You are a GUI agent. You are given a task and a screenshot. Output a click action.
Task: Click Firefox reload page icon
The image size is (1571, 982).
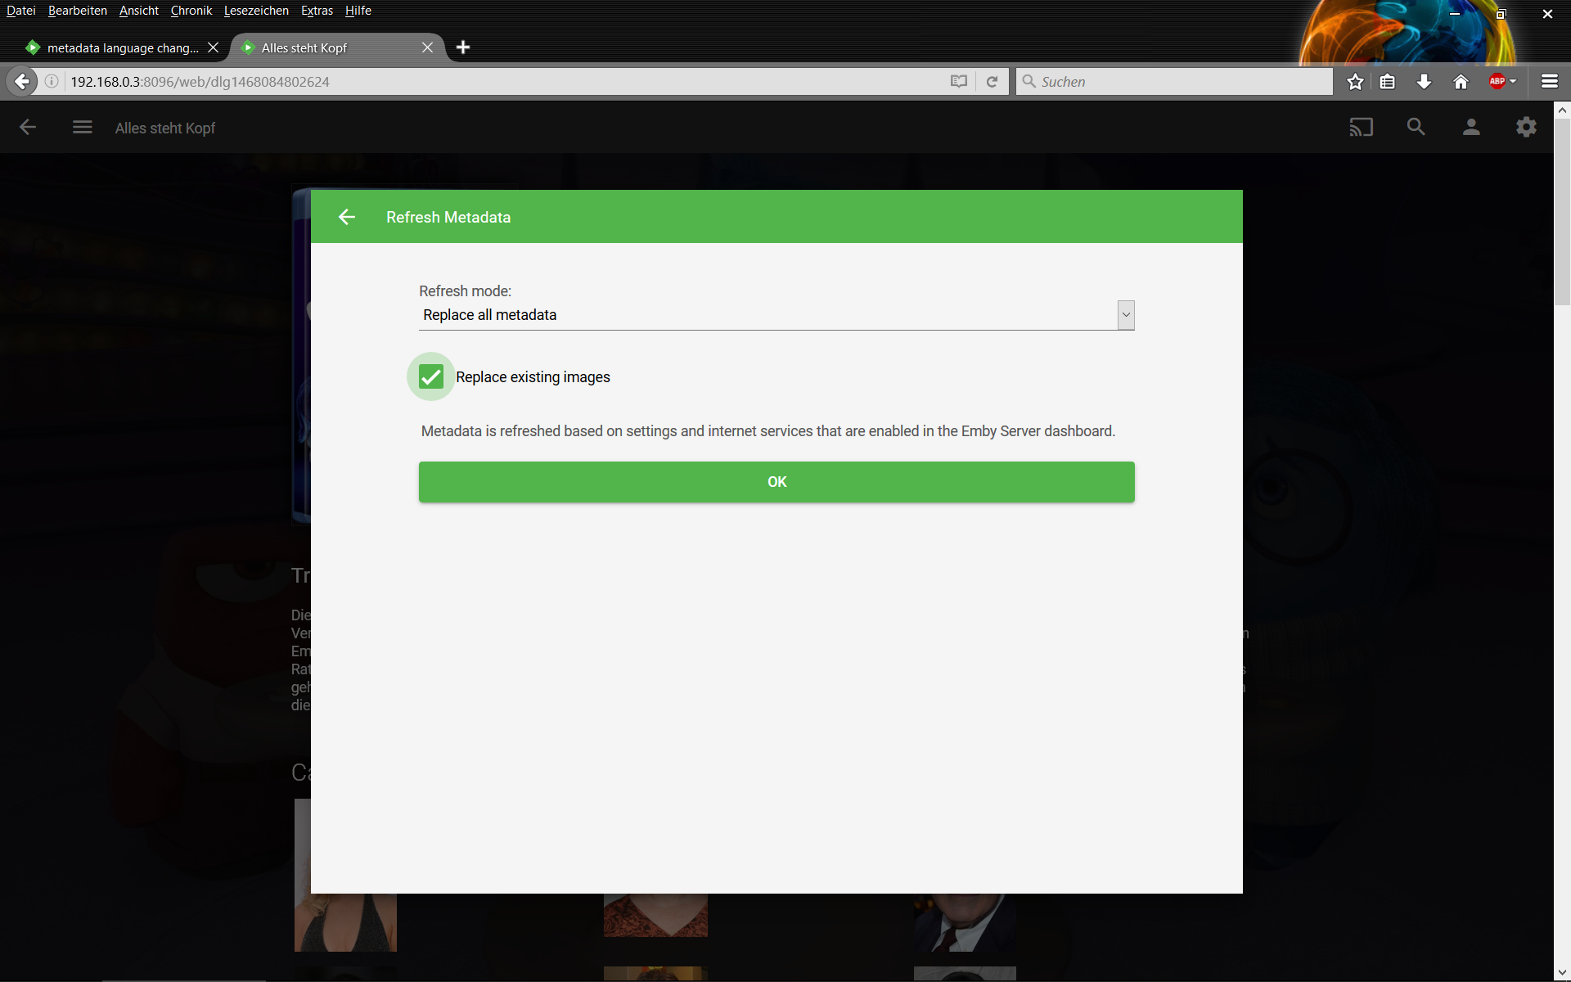pos(992,82)
